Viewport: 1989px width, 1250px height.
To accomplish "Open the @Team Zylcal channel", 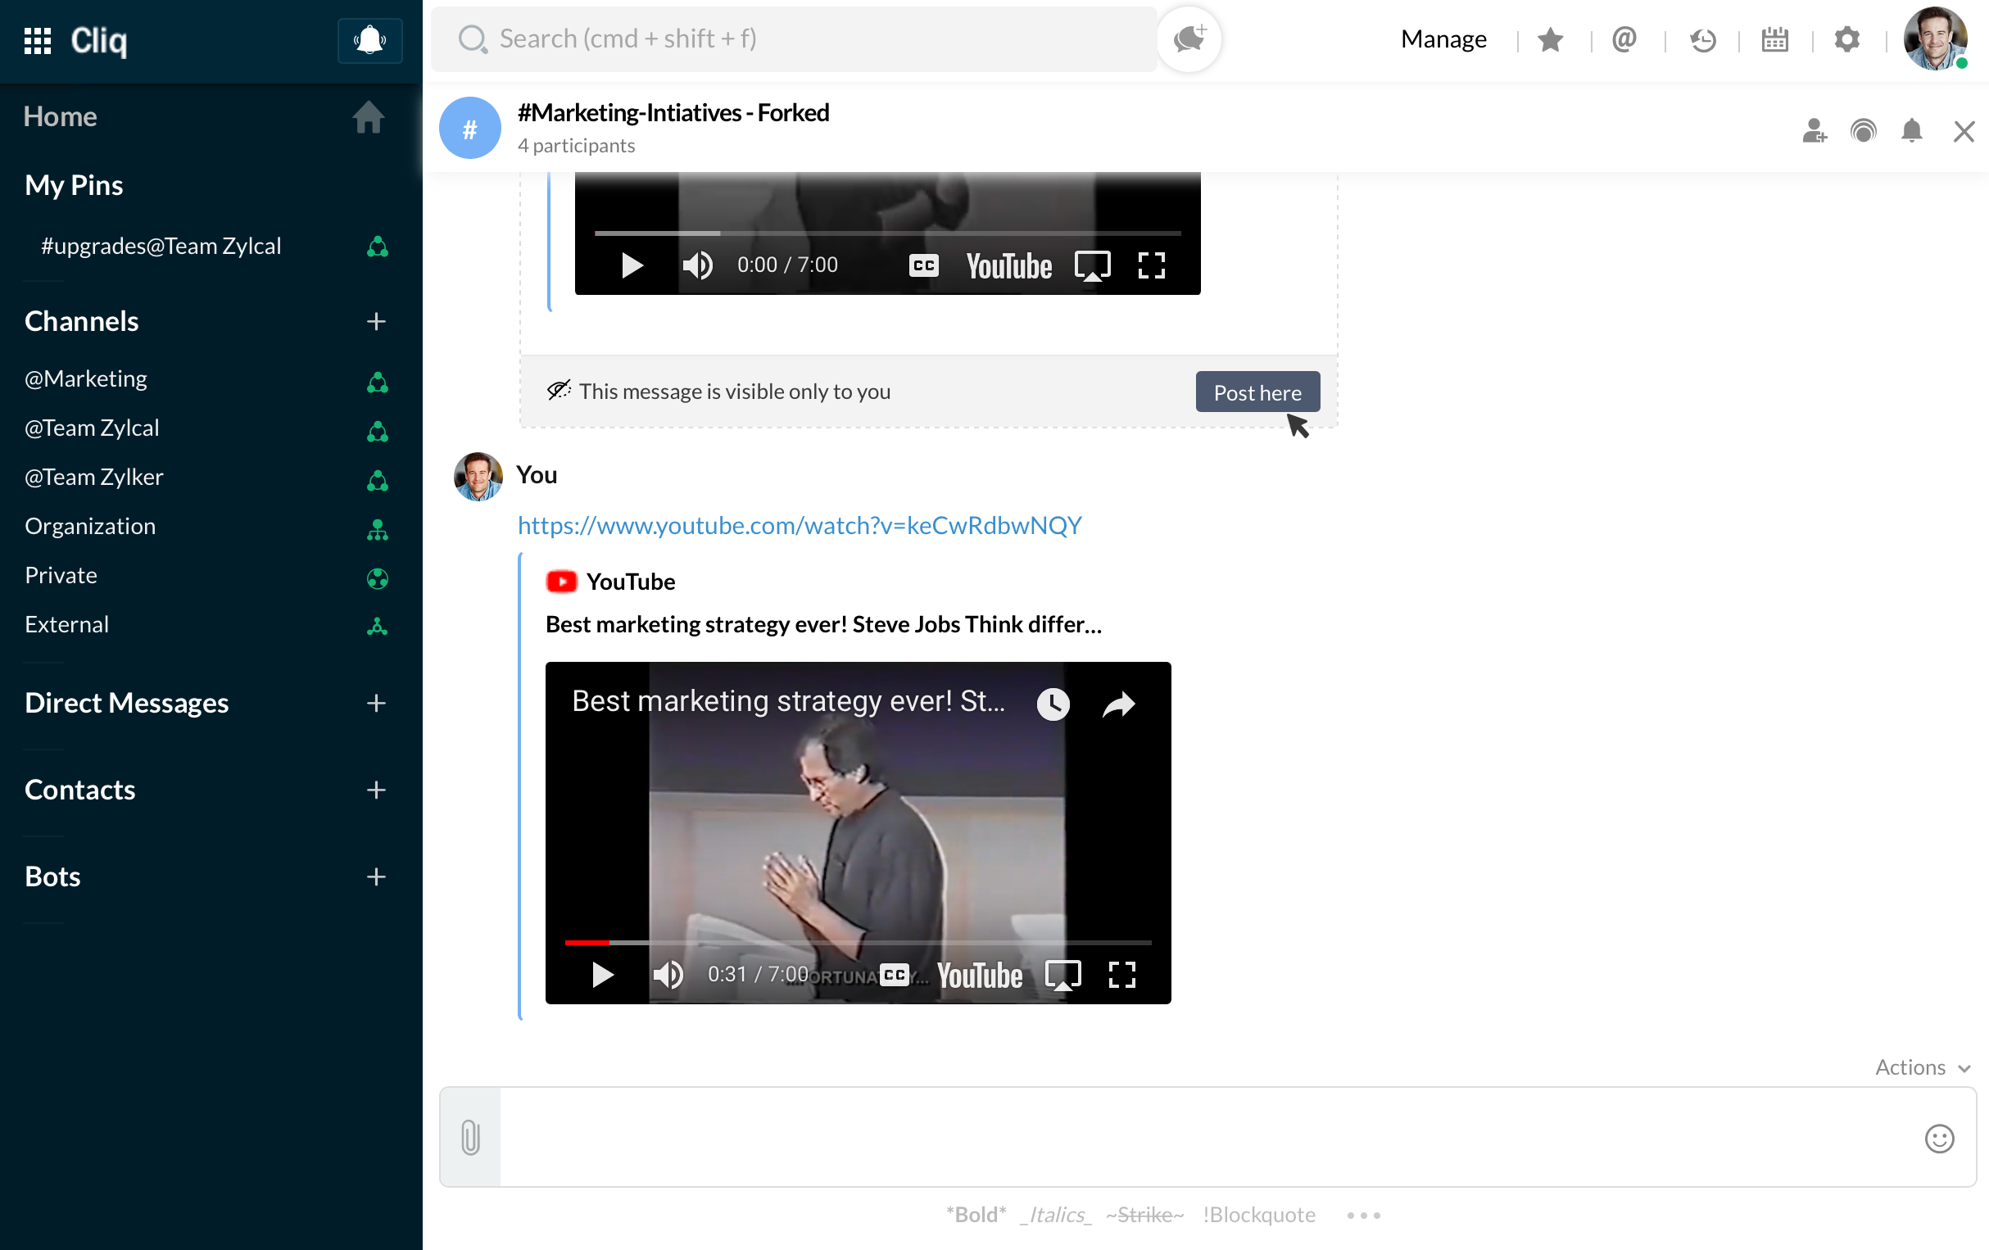I will [92, 428].
